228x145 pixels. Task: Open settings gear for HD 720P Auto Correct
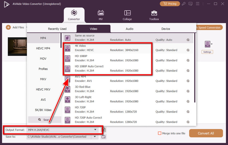tap(188, 122)
